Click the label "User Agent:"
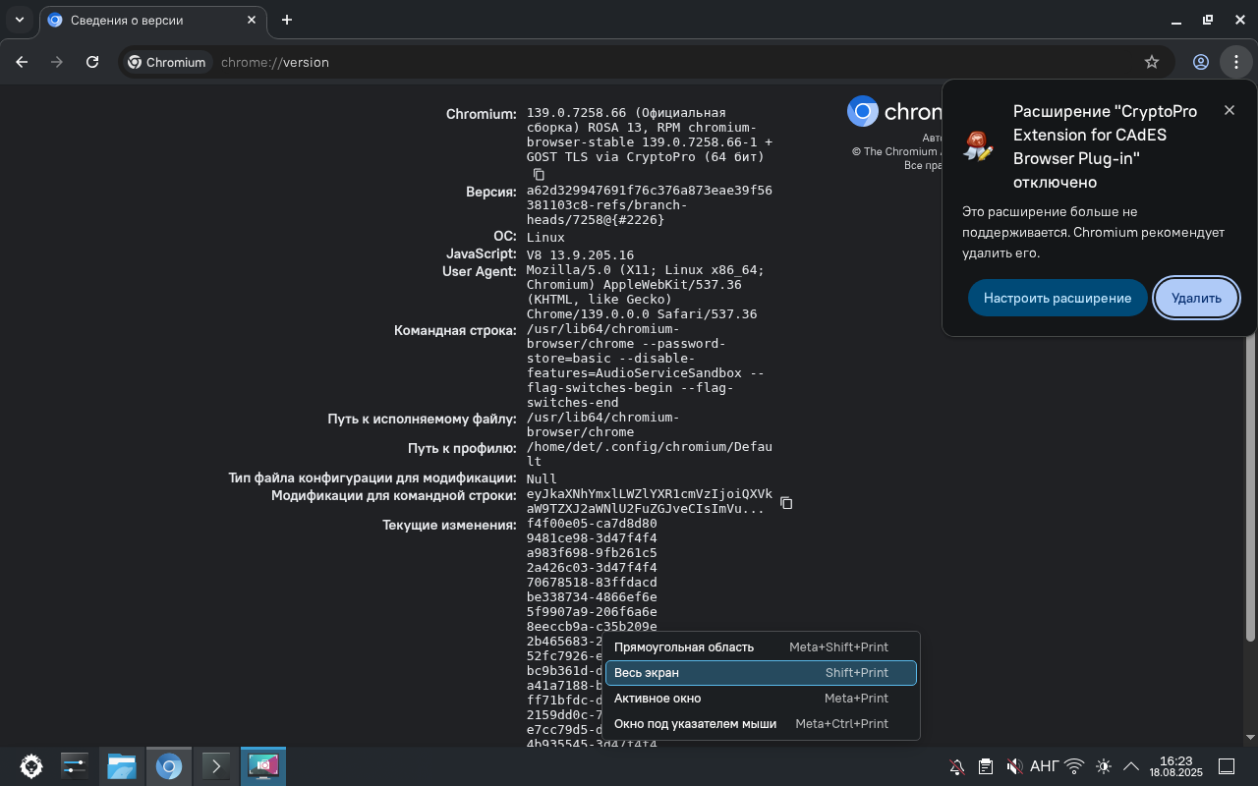 click(480, 271)
